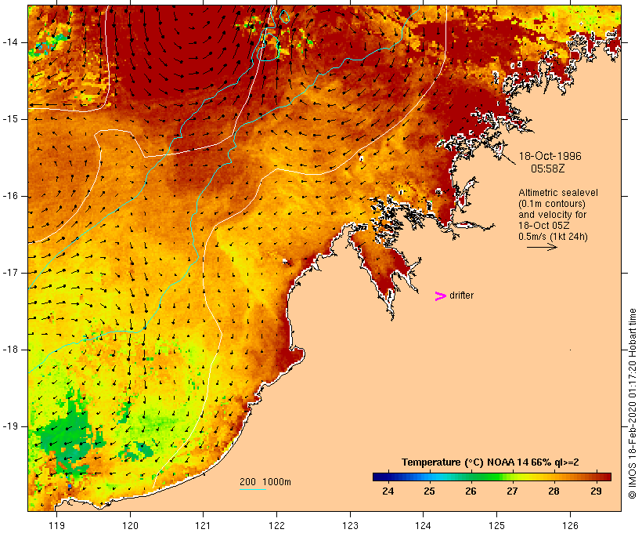Click the latitude axis label '-17'
The height and width of the screenshot is (533, 642).
coord(9,273)
